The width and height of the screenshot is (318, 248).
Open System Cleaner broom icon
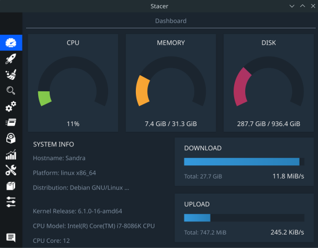click(x=11, y=75)
